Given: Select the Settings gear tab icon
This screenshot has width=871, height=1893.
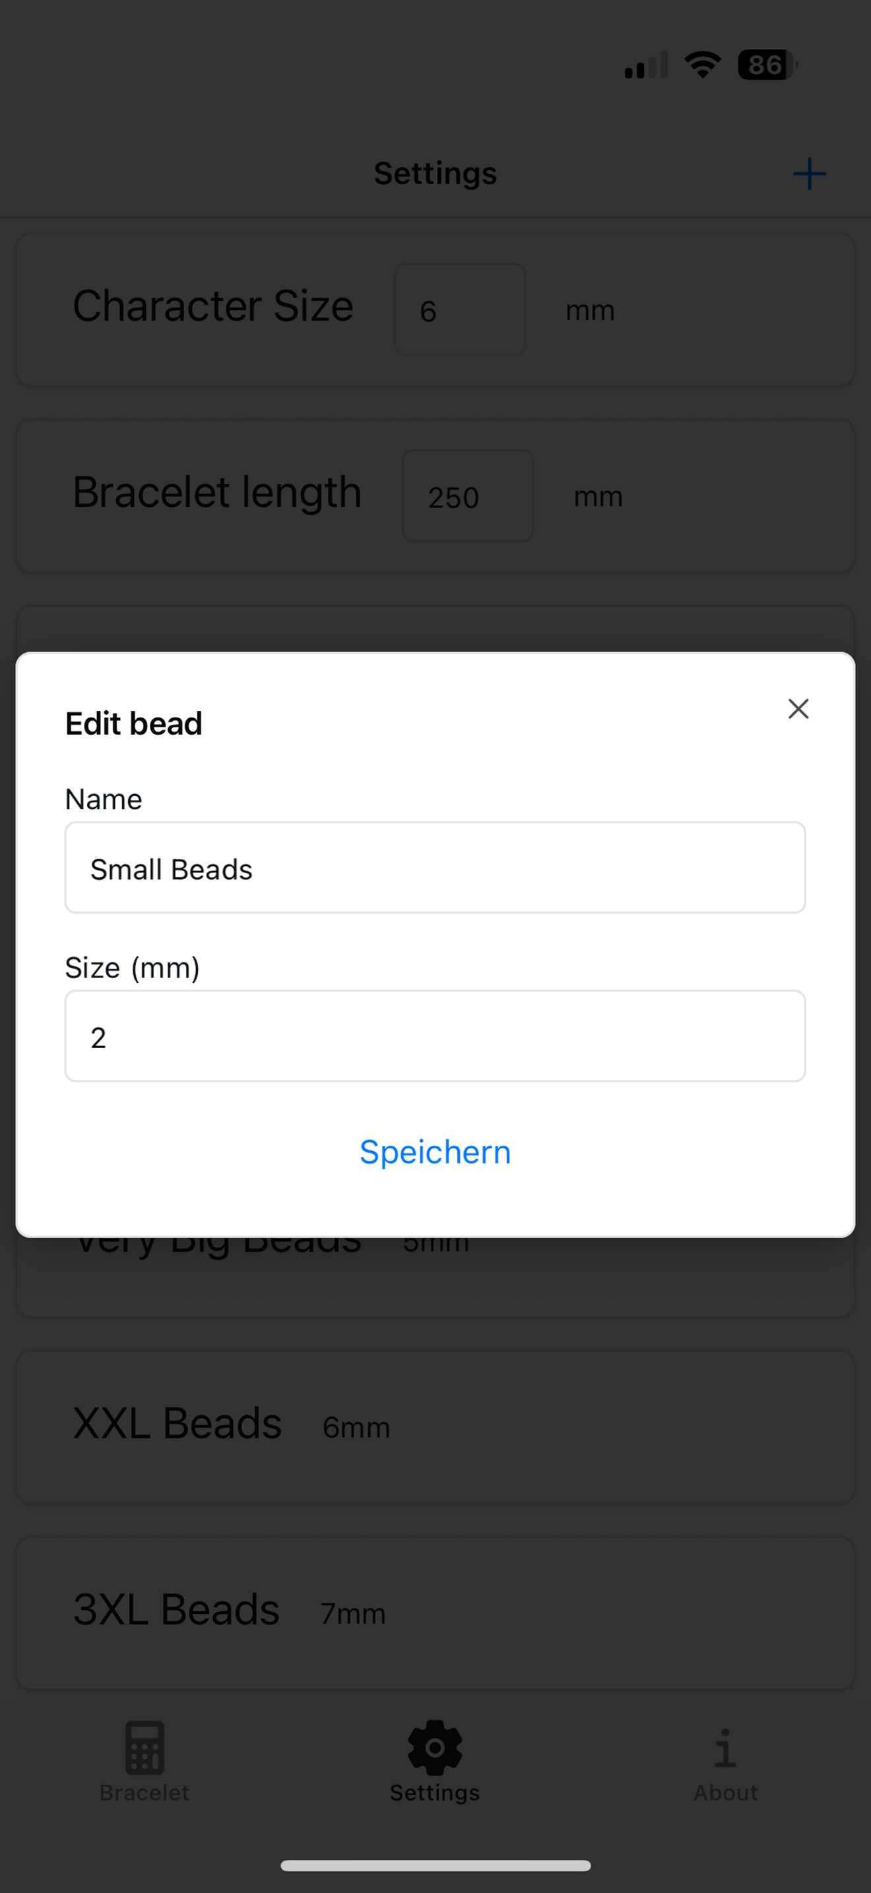Looking at the screenshot, I should coord(435,1746).
